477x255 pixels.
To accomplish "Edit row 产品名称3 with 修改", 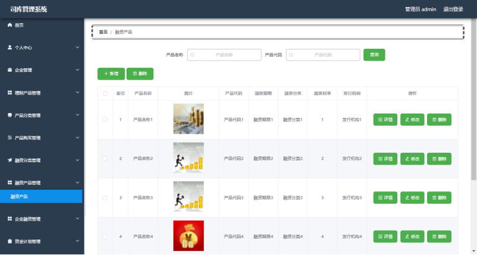I will click(x=412, y=198).
